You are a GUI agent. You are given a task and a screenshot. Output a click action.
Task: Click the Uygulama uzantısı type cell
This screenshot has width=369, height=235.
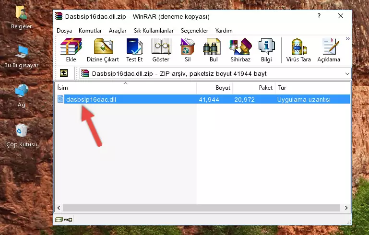(x=304, y=99)
